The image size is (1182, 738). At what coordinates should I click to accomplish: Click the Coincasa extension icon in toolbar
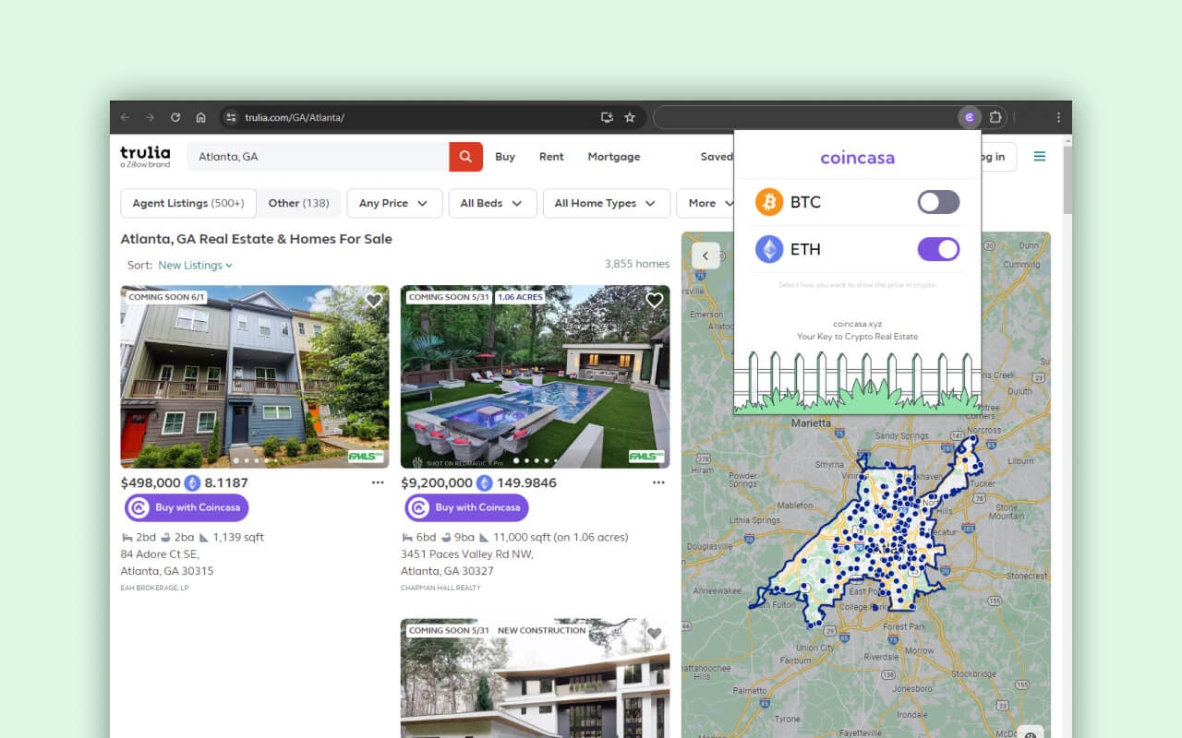point(969,117)
